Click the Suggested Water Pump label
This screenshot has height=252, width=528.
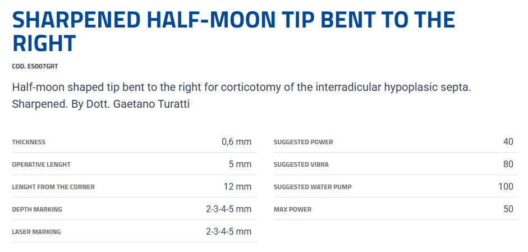[312, 187]
